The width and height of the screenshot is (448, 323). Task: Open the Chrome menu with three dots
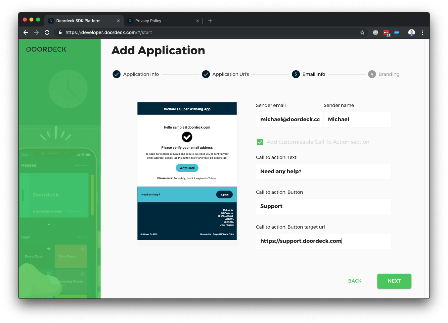pyautogui.click(x=423, y=32)
